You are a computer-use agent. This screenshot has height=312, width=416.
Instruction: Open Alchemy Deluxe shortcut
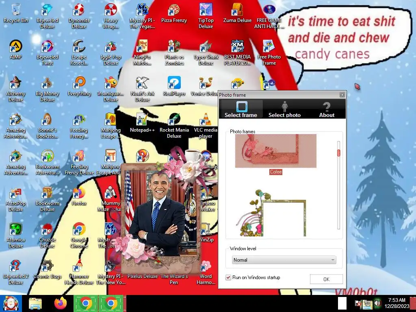point(16,89)
